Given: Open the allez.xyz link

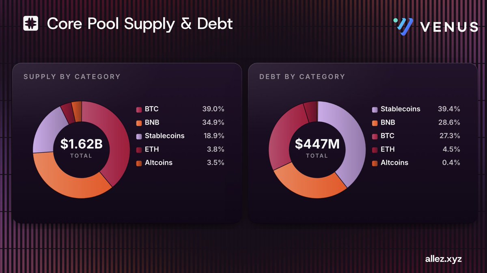Looking at the screenshot, I should [444, 258].
